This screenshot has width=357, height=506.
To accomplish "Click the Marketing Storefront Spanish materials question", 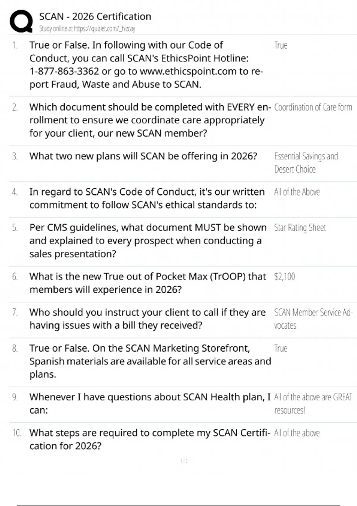I will coord(150,361).
